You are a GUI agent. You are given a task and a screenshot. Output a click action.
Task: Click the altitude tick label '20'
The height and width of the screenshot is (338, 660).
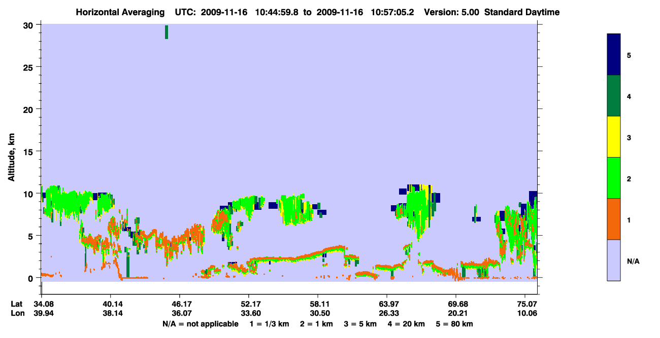[29, 109]
